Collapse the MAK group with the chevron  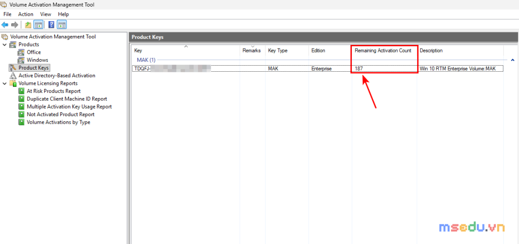(x=513, y=60)
